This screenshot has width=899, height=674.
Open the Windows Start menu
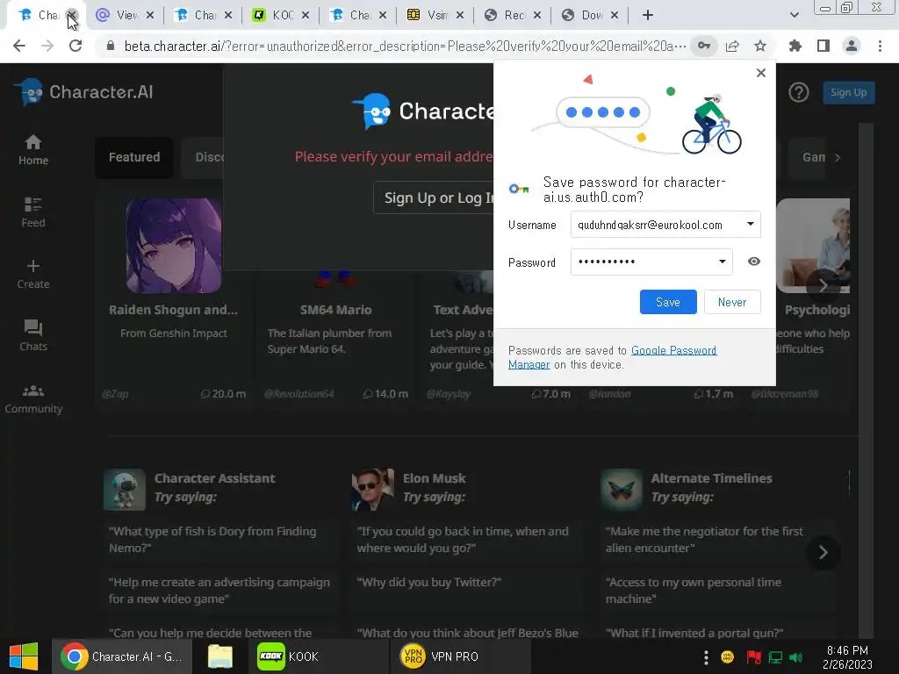(24, 656)
